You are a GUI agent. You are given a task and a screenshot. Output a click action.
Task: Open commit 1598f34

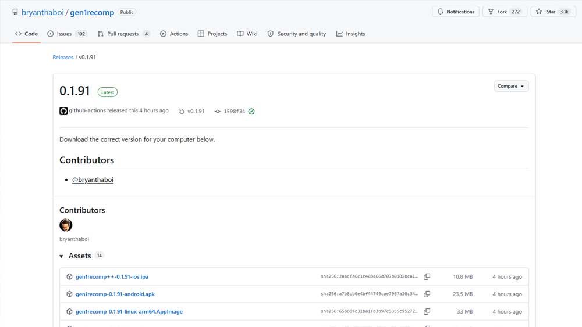point(234,111)
